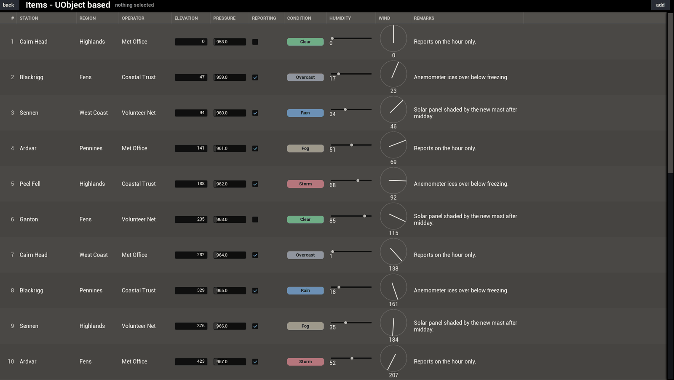Sort by the Condition column header
The width and height of the screenshot is (674, 380).
coord(299,18)
